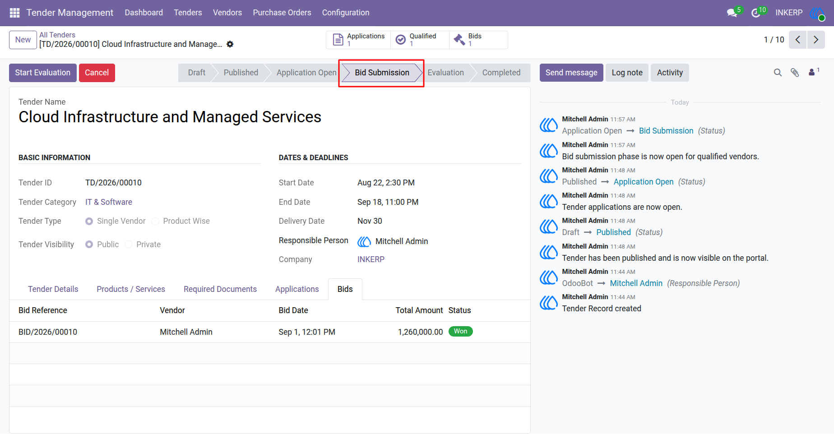This screenshot has height=434, width=834.
Task: Open attachments paperclip icon
Action: 795,73
